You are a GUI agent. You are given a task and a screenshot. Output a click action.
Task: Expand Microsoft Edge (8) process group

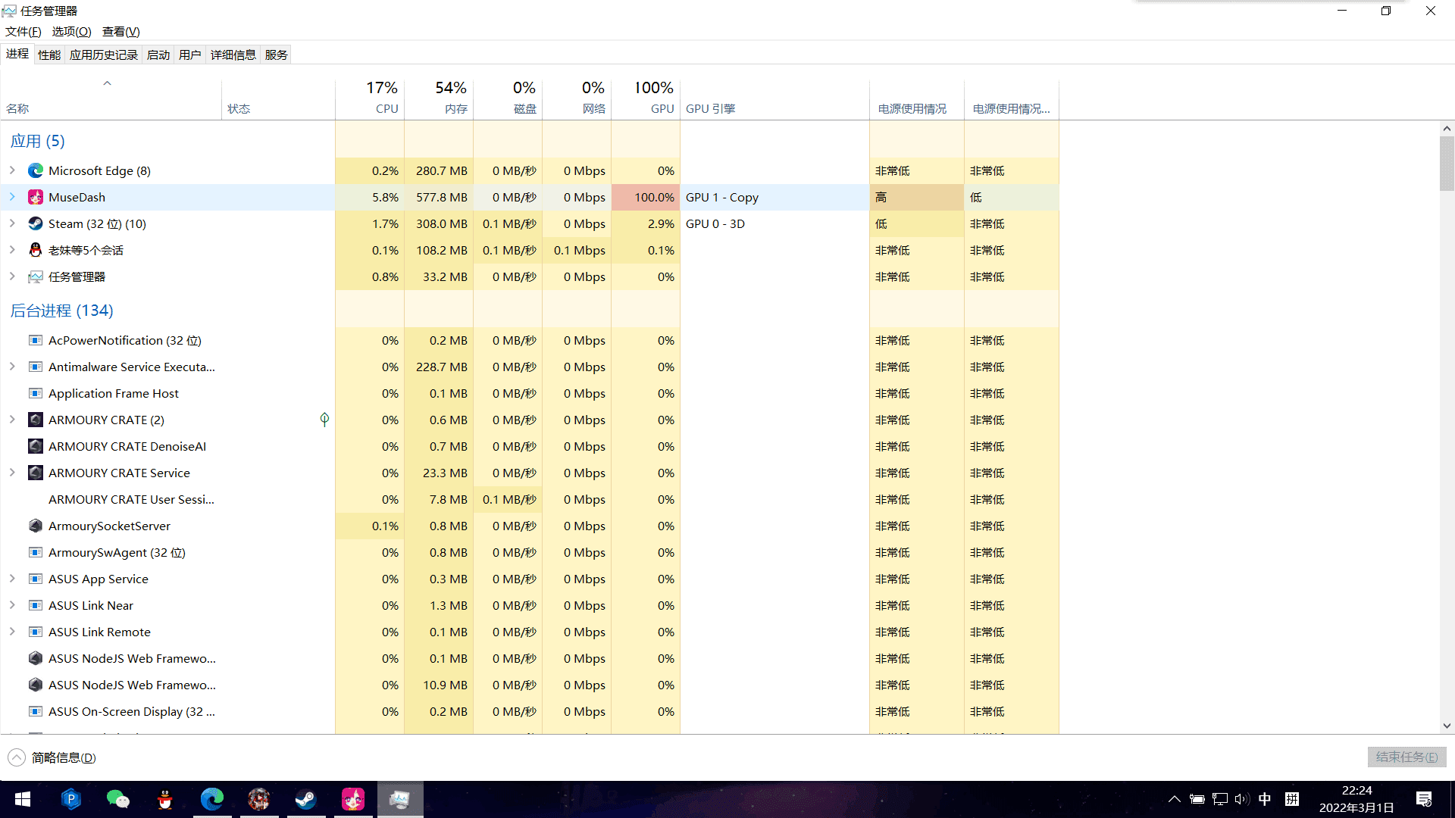(12, 170)
